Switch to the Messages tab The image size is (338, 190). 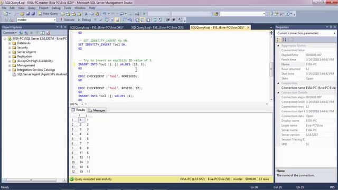point(97,110)
